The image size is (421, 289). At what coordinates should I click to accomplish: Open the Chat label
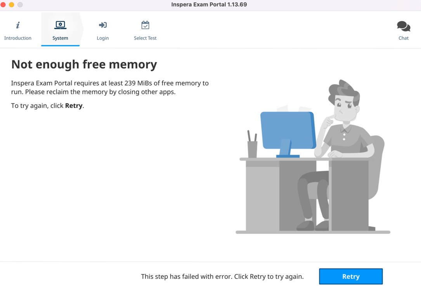click(x=403, y=38)
